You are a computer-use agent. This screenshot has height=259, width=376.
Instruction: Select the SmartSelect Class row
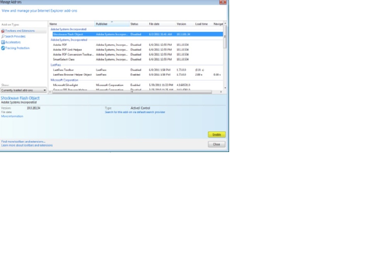138,59
